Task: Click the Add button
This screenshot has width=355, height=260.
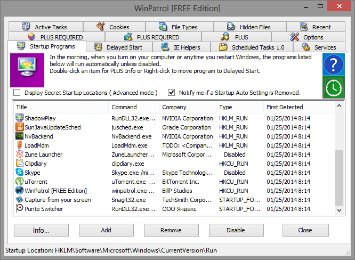Action: (x=106, y=230)
